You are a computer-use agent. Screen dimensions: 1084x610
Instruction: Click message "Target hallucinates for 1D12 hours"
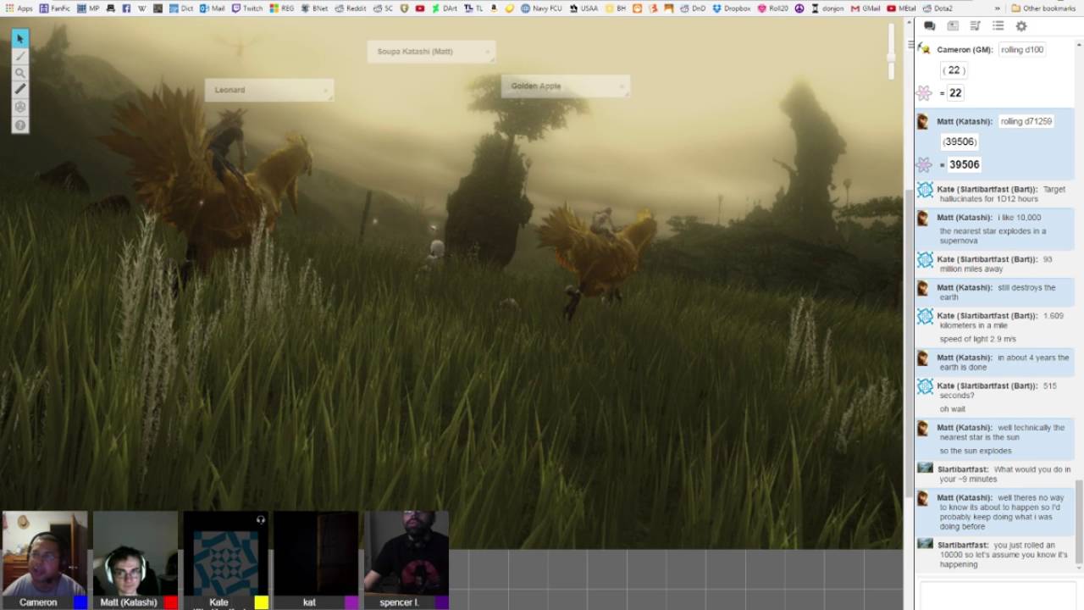click(x=1002, y=194)
